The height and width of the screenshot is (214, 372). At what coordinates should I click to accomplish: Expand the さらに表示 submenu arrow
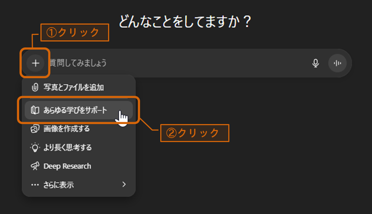124,184
